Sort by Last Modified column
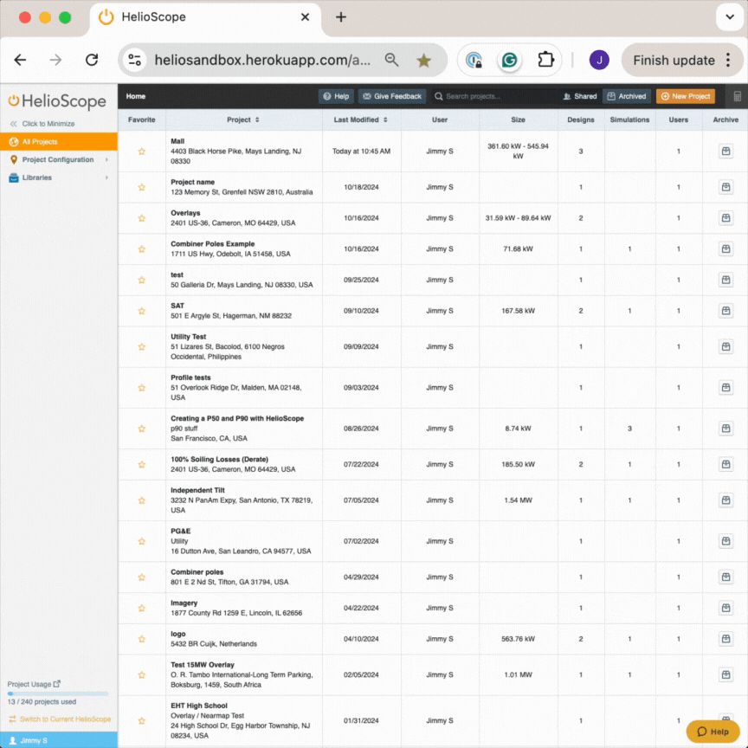The width and height of the screenshot is (748, 748). [x=361, y=119]
